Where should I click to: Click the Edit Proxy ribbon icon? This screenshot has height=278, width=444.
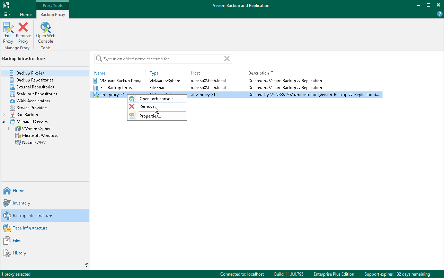pyautogui.click(x=8, y=33)
